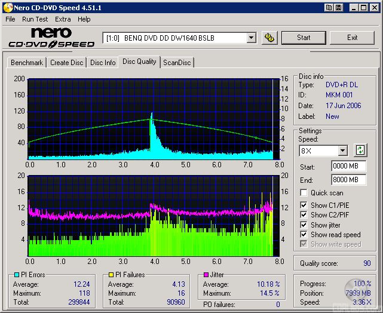
Task: Expand the BENQ drive selection dropdown
Action: [x=251, y=38]
